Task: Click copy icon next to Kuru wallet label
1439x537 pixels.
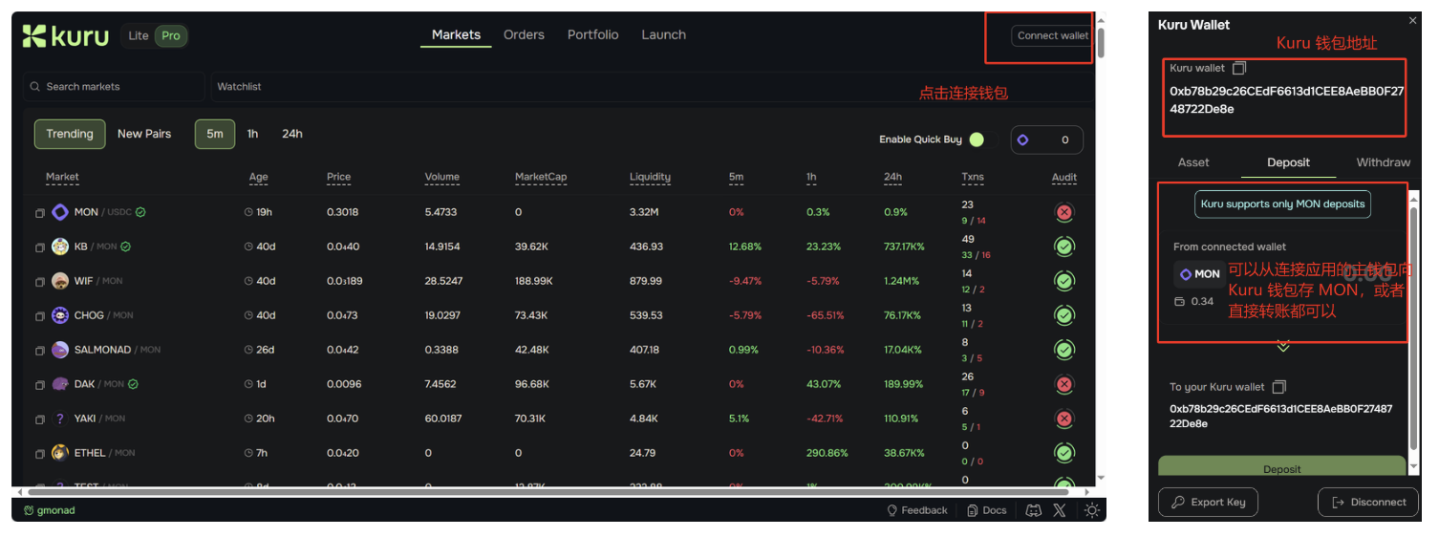Action: click(x=1239, y=69)
